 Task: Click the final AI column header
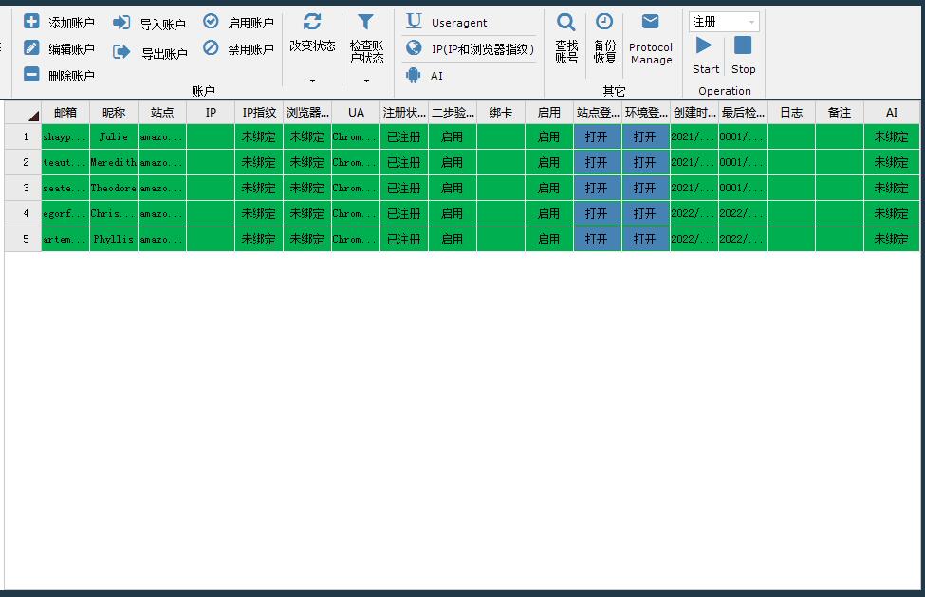[892, 113]
